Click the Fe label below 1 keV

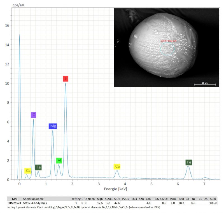[38, 167]
